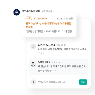Click the 2023.03.16 송달 delivery label

point(65,18)
